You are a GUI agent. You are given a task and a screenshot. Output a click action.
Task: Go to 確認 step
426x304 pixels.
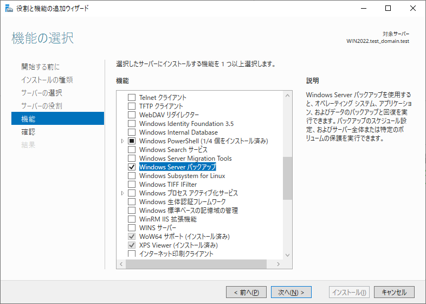click(x=28, y=132)
